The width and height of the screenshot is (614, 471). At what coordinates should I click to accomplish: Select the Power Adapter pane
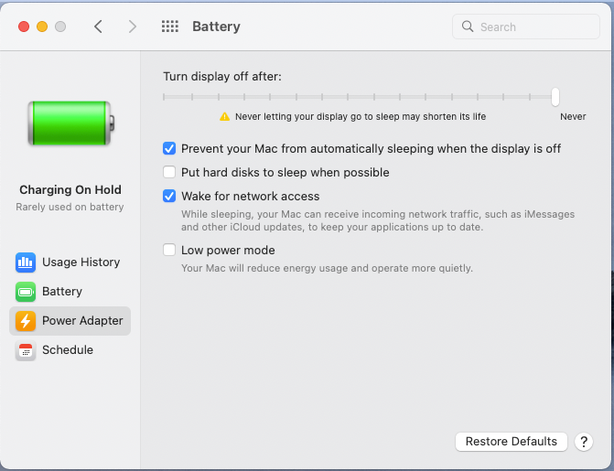coord(70,321)
